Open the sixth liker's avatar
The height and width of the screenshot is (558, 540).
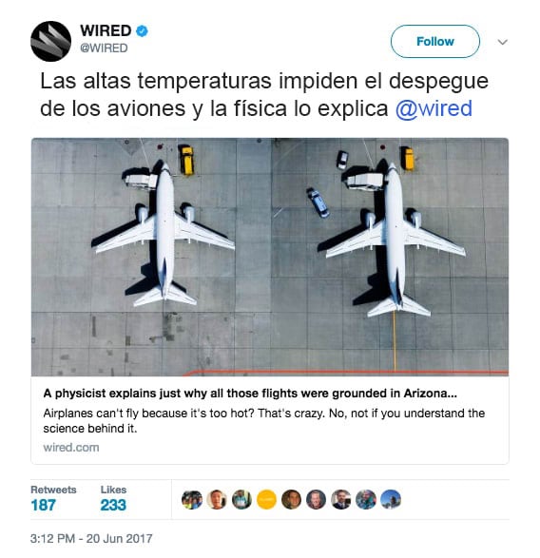click(316, 499)
